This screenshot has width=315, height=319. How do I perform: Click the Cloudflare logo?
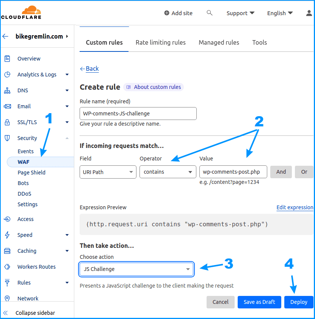pyautogui.click(x=21, y=12)
